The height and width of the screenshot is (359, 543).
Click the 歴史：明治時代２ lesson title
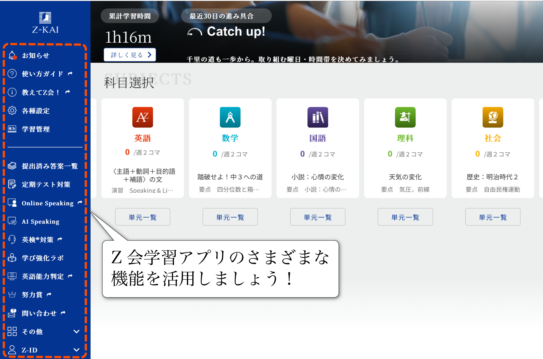pyautogui.click(x=493, y=177)
